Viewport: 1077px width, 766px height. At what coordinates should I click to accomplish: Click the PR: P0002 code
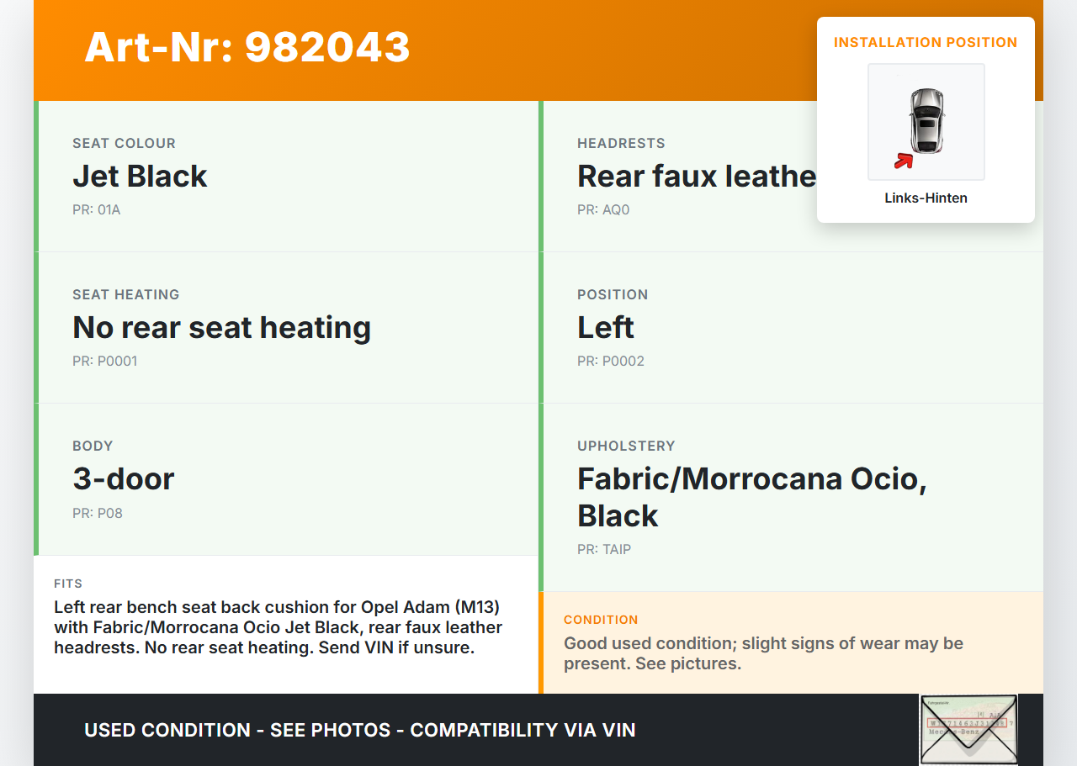(611, 361)
